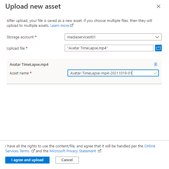Cancel the asset upload
Screen dimensions: 169x169
67,160
